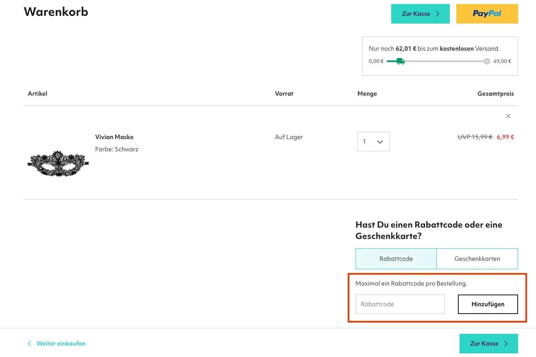The image size is (536, 357).
Task: Click the green delivery truck icon
Action: click(400, 61)
